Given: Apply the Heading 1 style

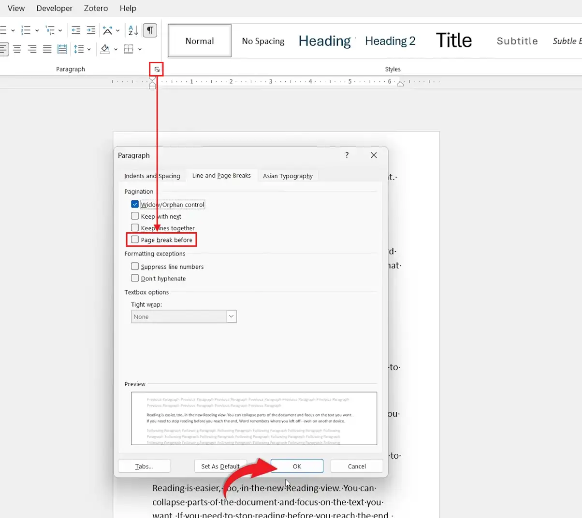Looking at the screenshot, I should pyautogui.click(x=325, y=41).
